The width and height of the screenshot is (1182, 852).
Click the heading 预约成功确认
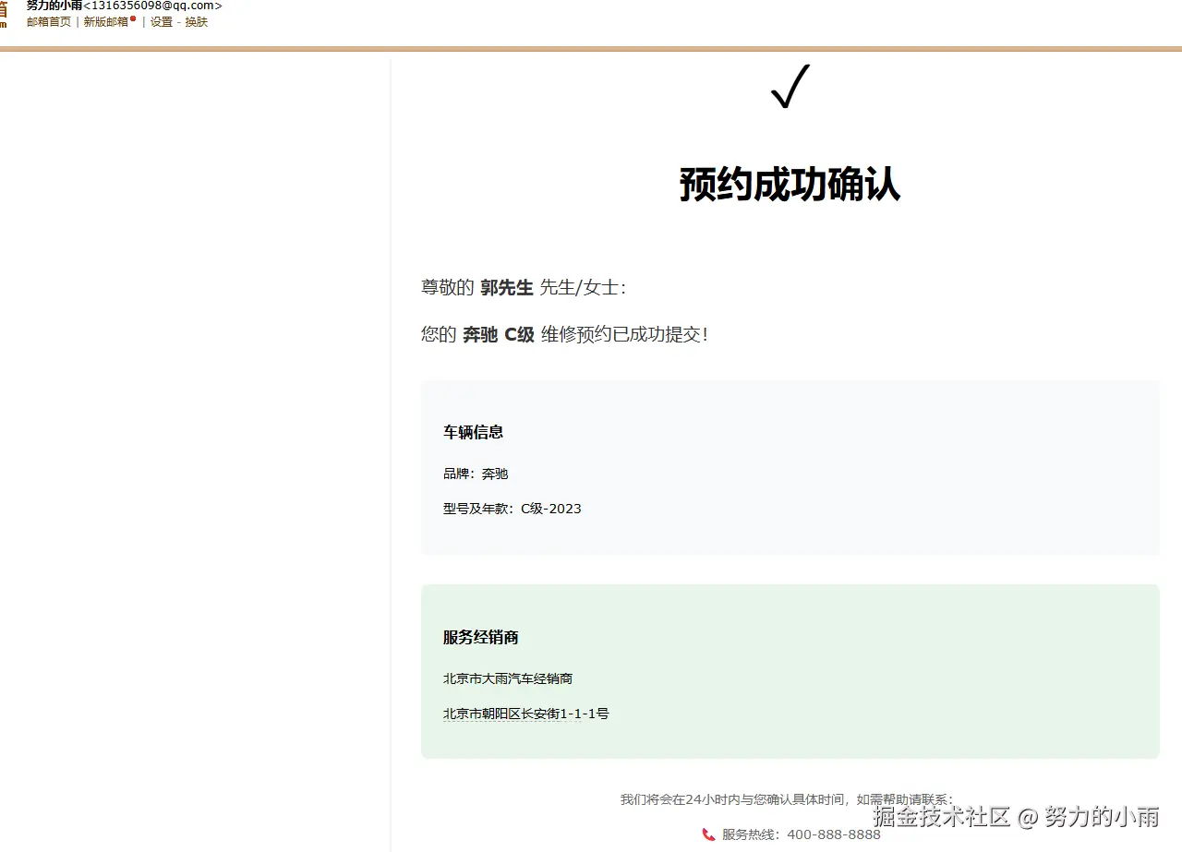790,185
